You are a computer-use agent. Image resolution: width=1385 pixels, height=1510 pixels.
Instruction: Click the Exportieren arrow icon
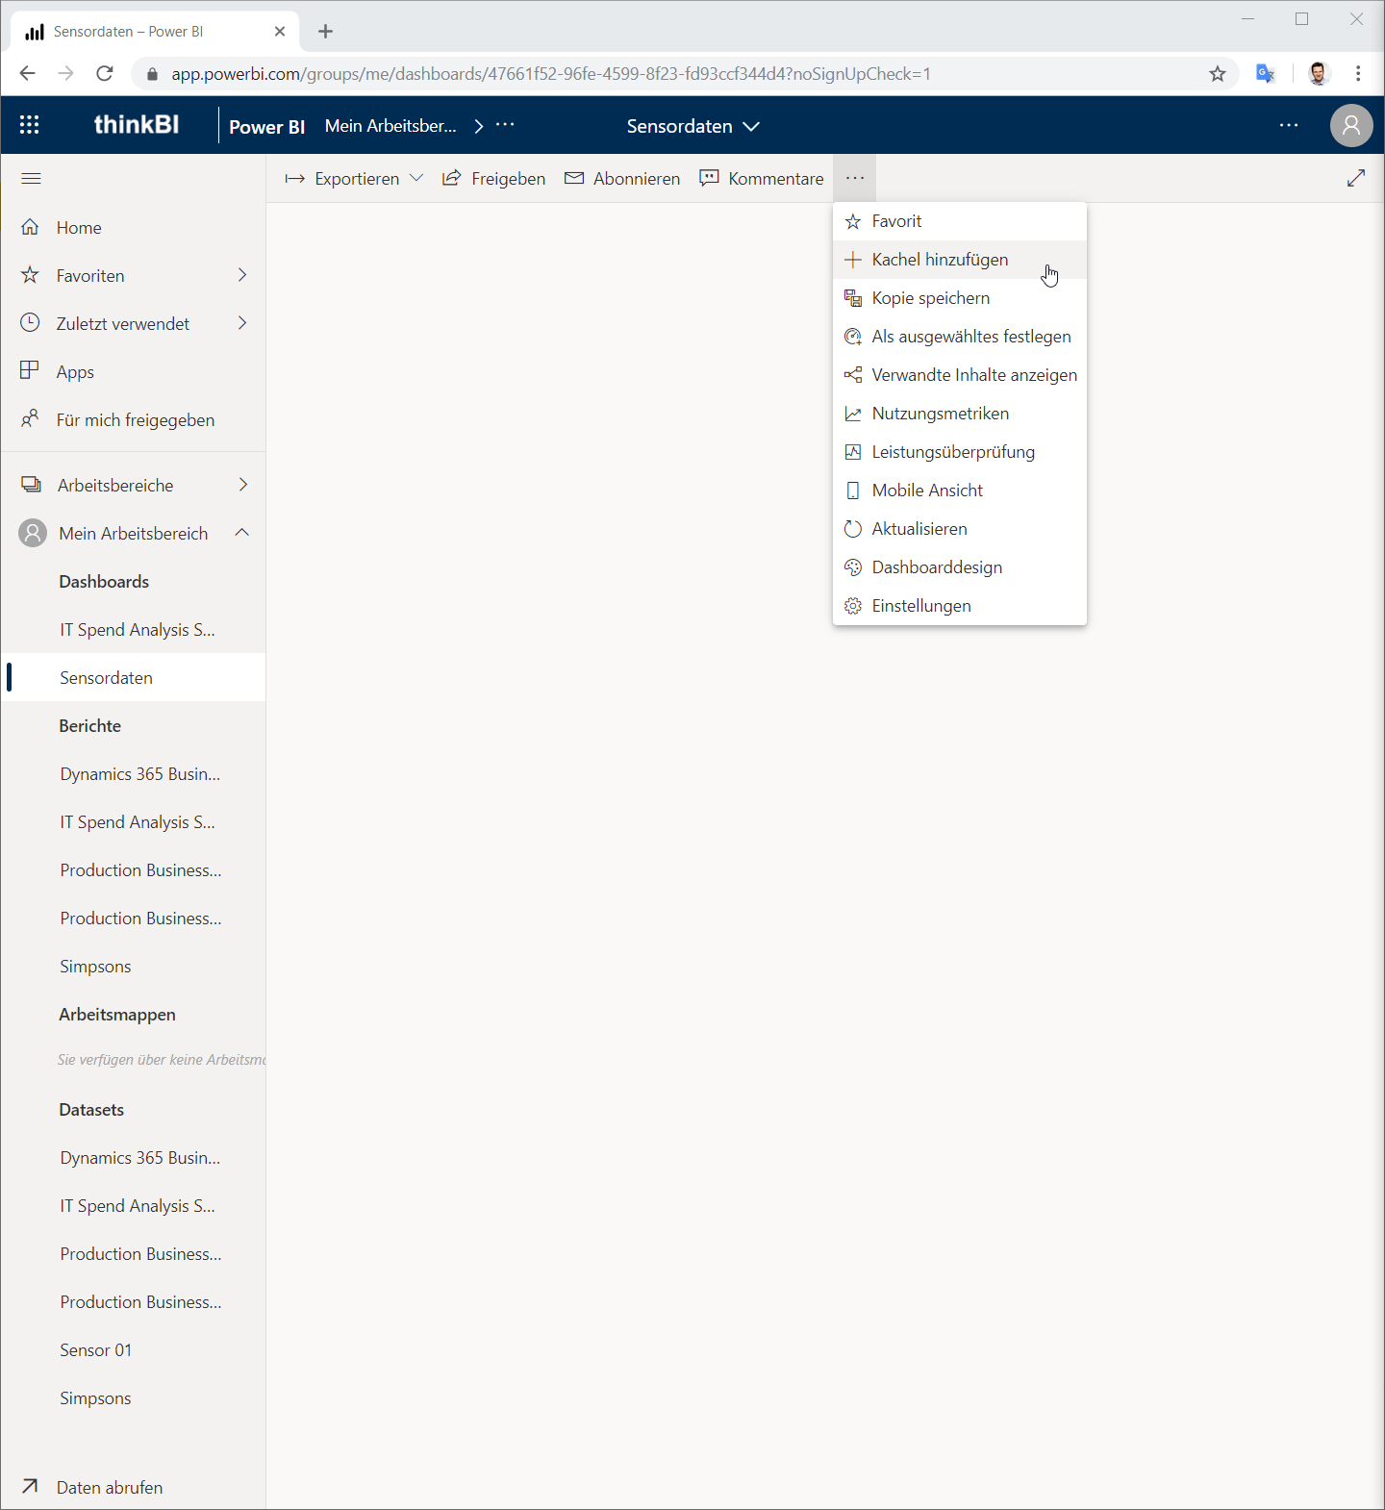pyautogui.click(x=295, y=179)
